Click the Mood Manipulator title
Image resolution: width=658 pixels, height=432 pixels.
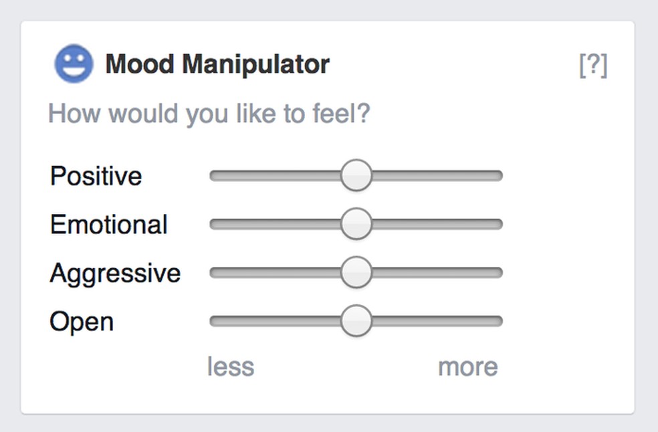217,65
